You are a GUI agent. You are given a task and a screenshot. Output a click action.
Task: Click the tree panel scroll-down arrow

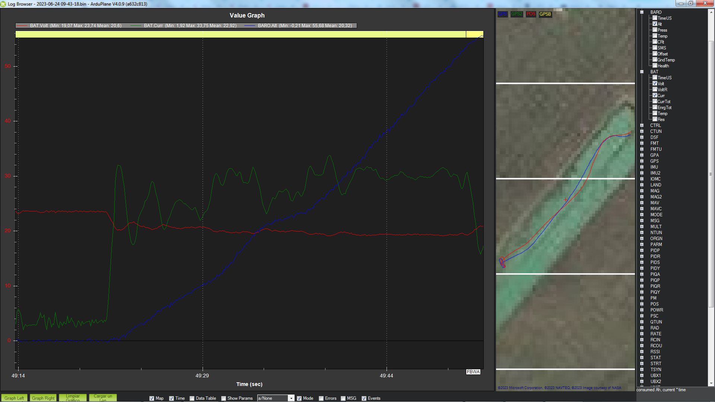[x=711, y=383]
